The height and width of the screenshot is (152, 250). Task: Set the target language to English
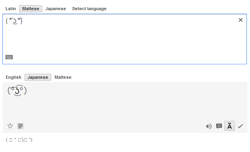click(14, 77)
